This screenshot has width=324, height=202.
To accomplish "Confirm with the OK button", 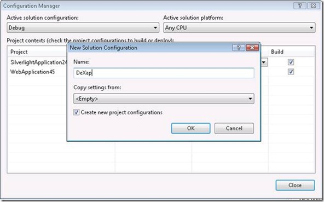I will coord(190,129).
